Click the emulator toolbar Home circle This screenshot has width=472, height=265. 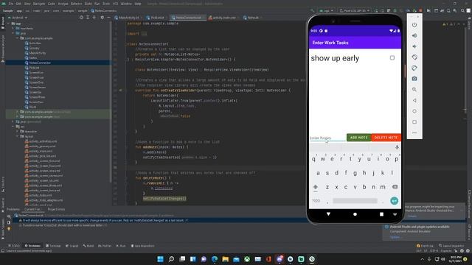(414, 111)
